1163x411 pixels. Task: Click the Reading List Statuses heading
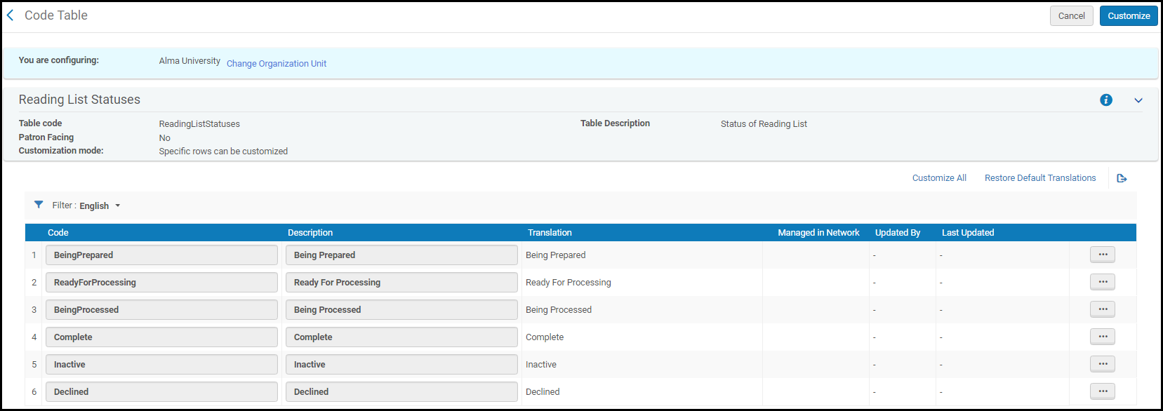[79, 100]
